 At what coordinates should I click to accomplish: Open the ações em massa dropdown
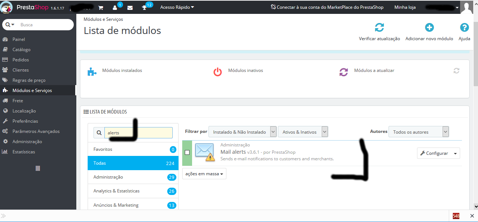coord(204,174)
